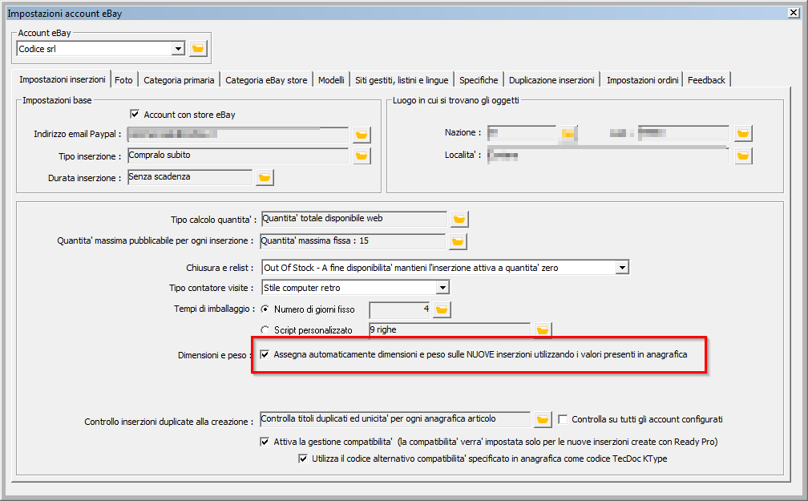Click the Localita' input field
The image size is (808, 501).
tap(608, 156)
